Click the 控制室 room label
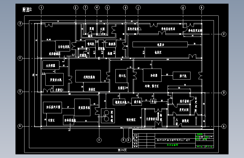 [x=83, y=55]
